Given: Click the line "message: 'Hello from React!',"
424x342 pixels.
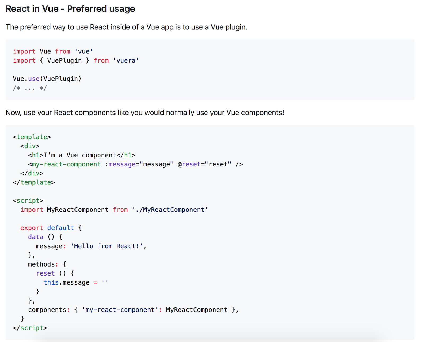Looking at the screenshot, I should 91,246.
